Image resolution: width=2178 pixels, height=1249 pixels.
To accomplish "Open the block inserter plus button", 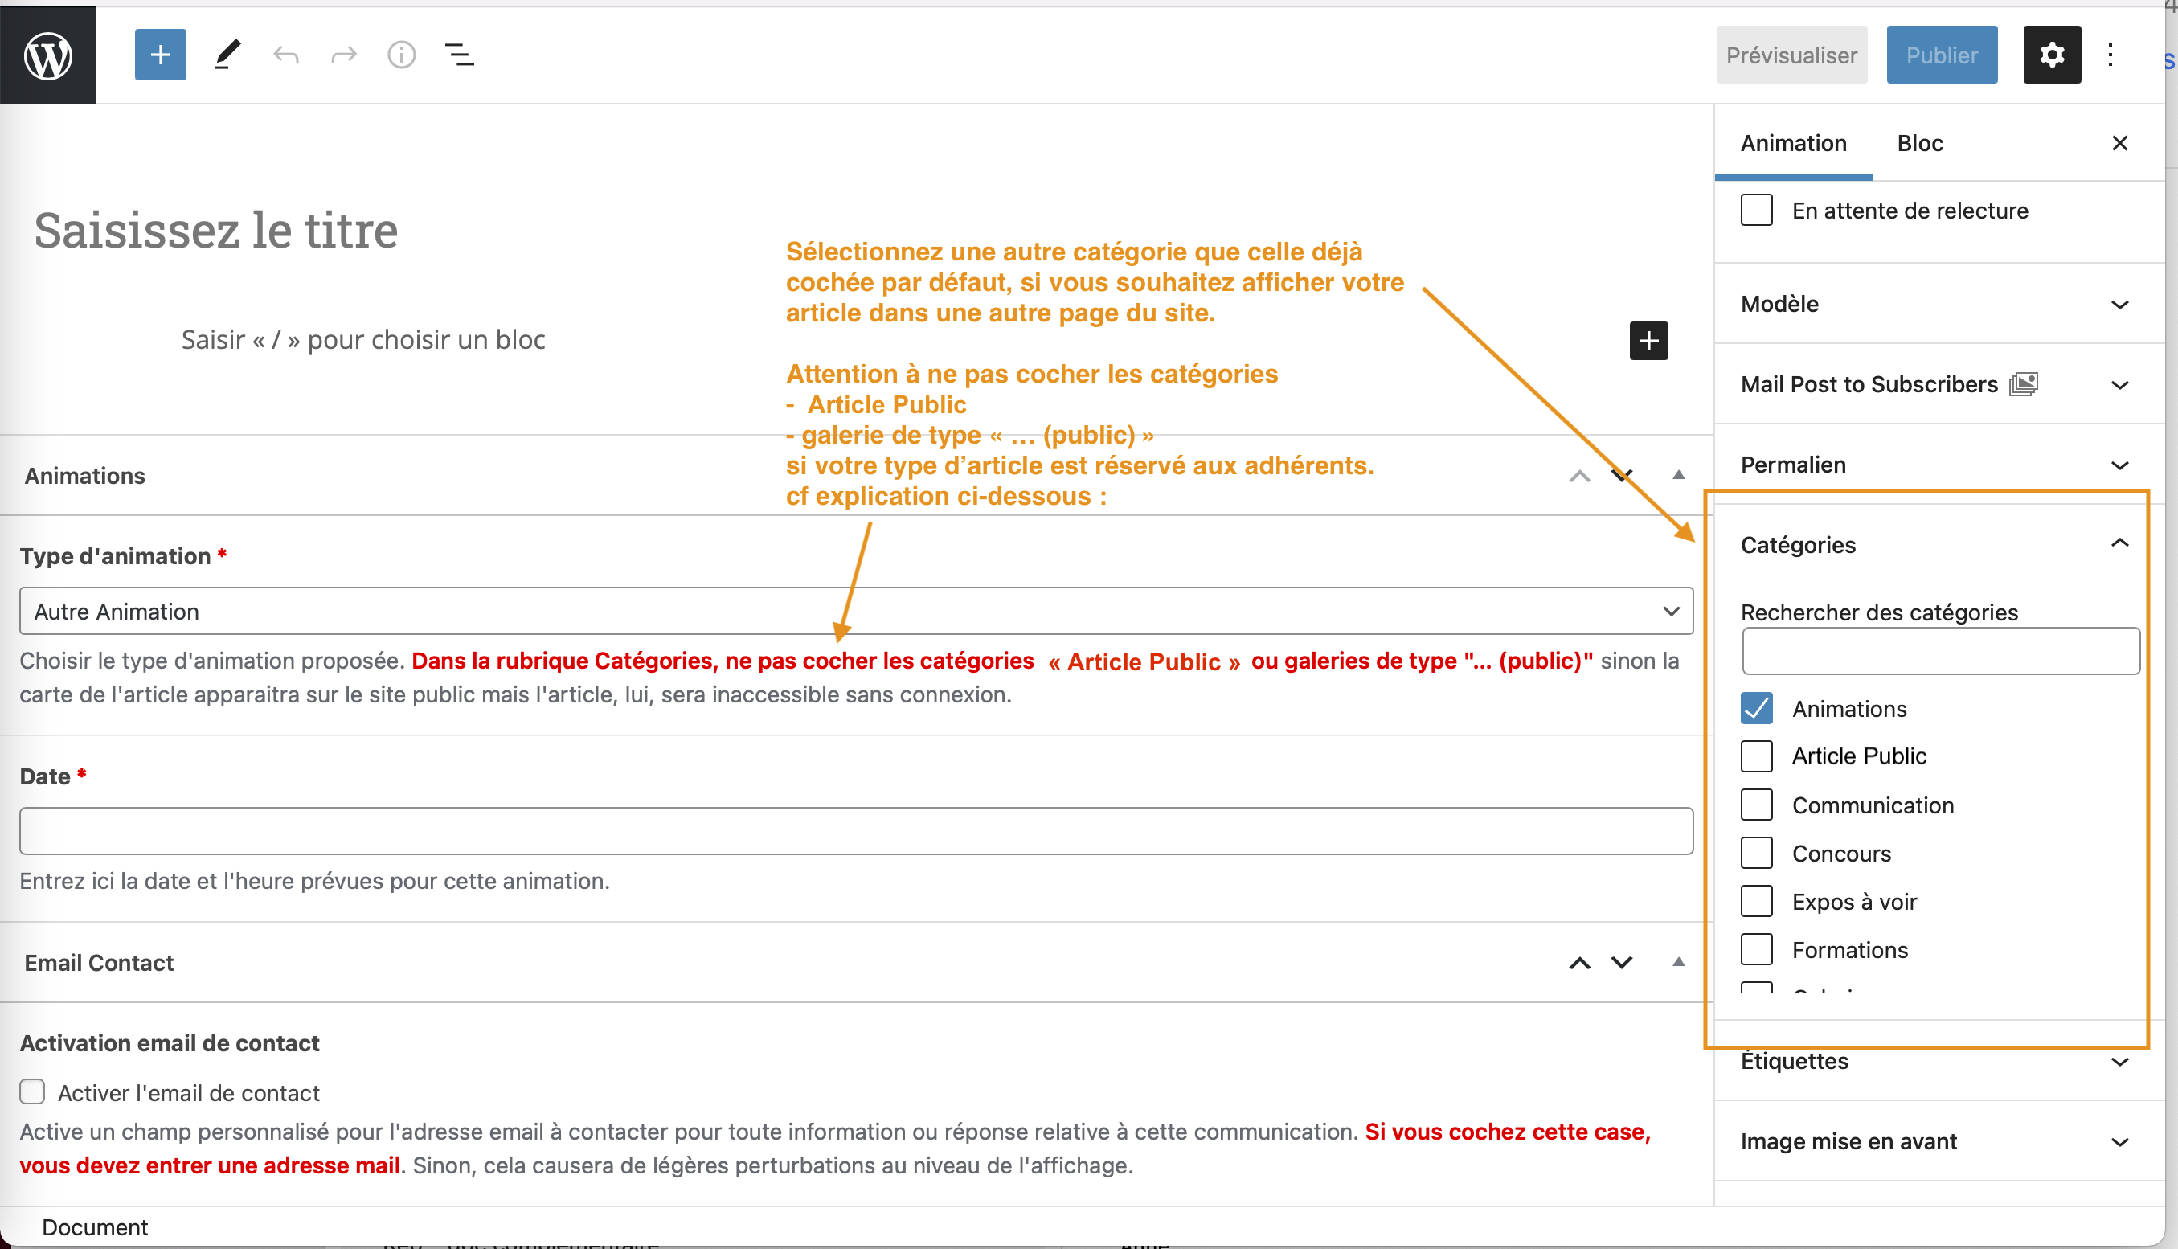I will 161,55.
